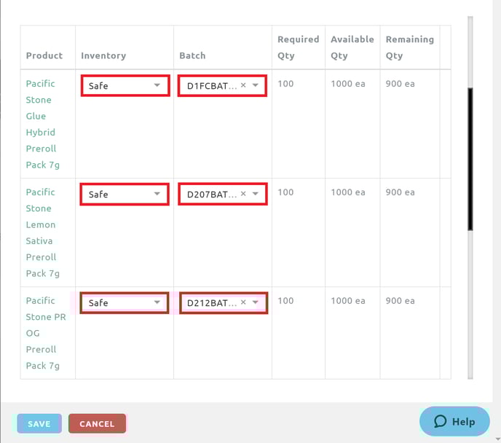501x443 pixels.
Task: Click 900 ea in Lemon Sativa row
Action: click(x=400, y=192)
